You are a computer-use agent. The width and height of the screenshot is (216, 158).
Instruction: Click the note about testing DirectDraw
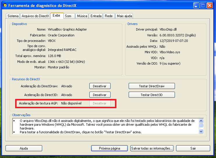[x=81, y=132]
